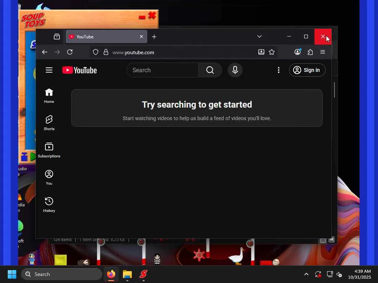Bookmark this page with star icon
This screenshot has height=283, width=378.
272,52
